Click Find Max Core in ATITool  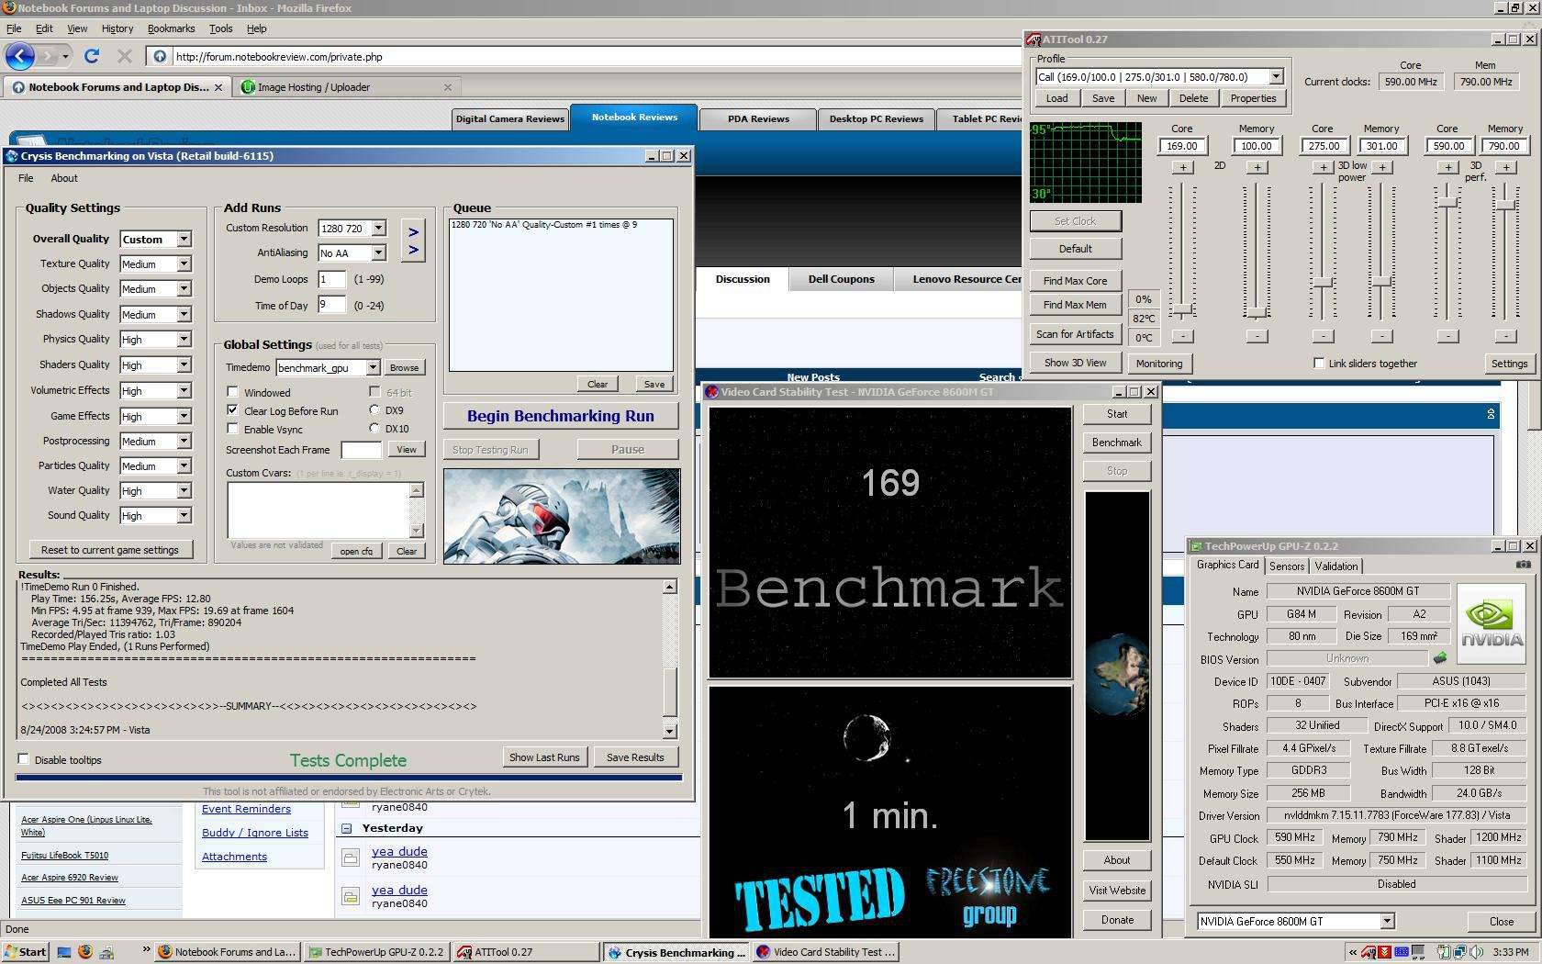point(1075,281)
